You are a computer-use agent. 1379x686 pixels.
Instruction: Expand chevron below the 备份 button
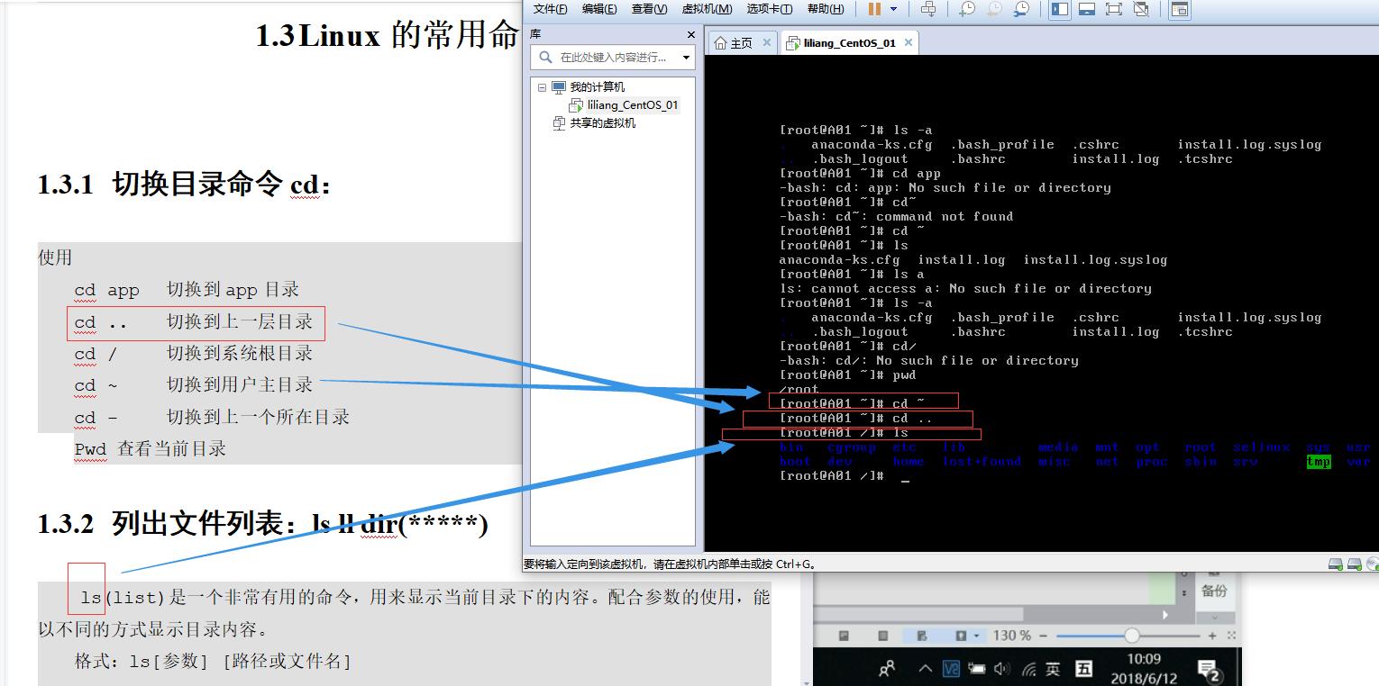pyautogui.click(x=1214, y=618)
